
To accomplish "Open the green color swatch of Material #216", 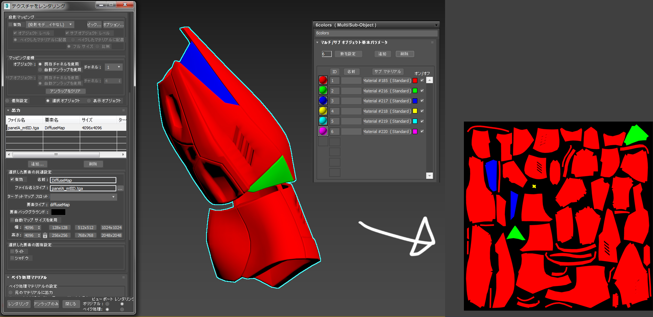I will [415, 91].
